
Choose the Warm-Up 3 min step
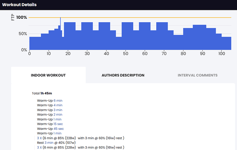pos(49,110)
